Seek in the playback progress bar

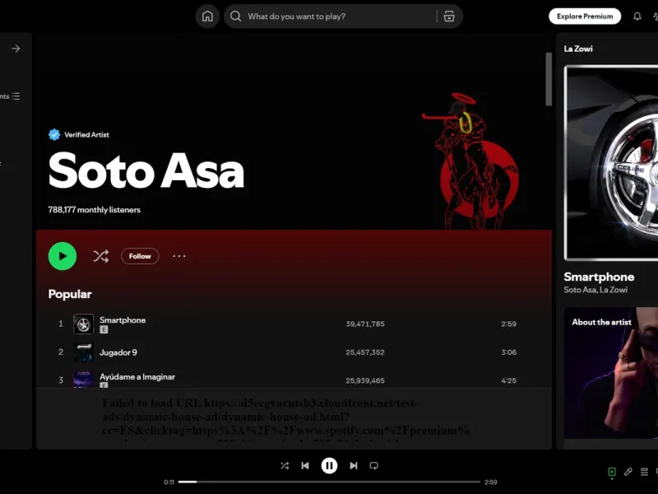(x=330, y=482)
